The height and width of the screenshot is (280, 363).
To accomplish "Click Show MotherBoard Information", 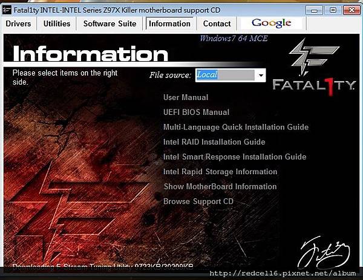I will (220, 186).
